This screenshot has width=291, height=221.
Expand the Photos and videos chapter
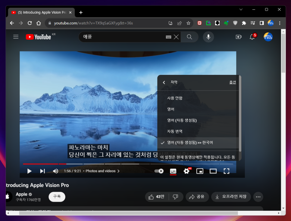pyautogui.click(x=102, y=171)
